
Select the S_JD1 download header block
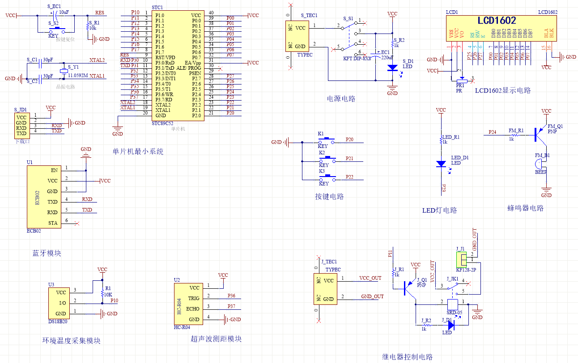21,125
